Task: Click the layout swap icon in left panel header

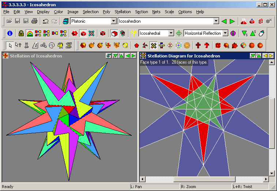Action: click(x=108, y=56)
